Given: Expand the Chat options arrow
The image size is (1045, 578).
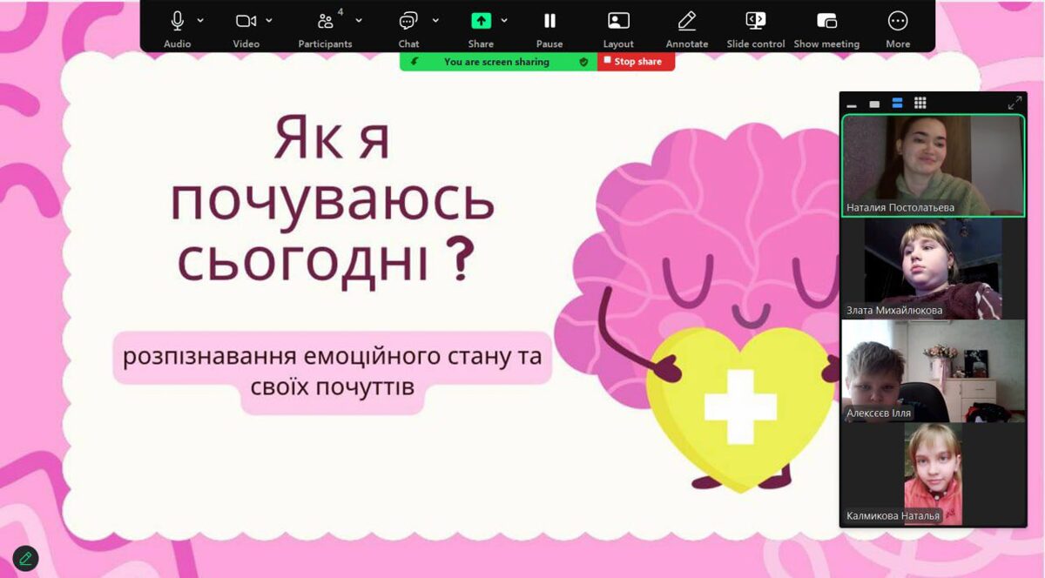Looking at the screenshot, I should (x=435, y=20).
